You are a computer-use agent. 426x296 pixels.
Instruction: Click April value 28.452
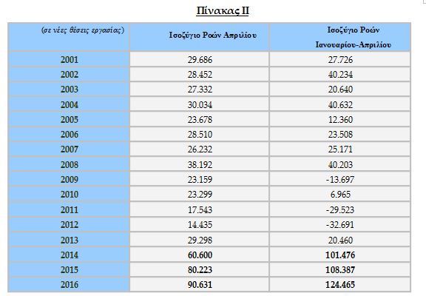pos(200,75)
